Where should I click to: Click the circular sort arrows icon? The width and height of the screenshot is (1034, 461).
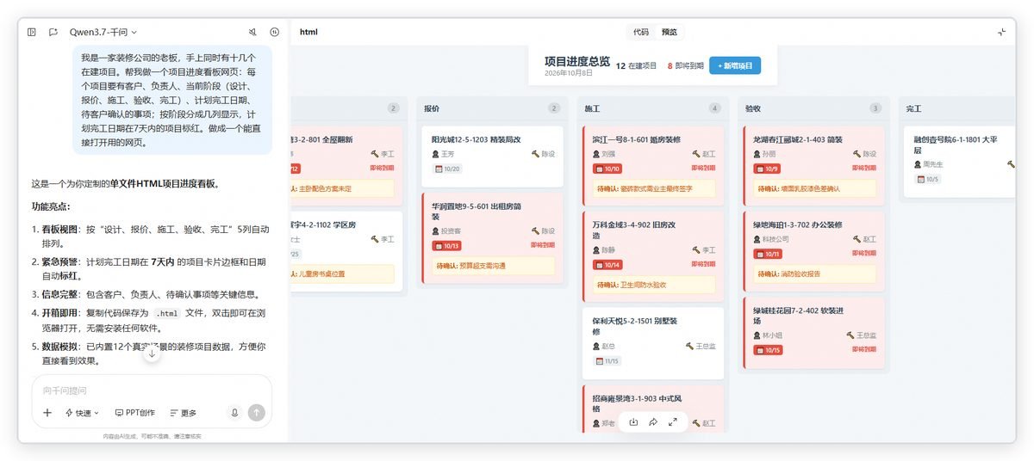pyautogui.click(x=274, y=32)
